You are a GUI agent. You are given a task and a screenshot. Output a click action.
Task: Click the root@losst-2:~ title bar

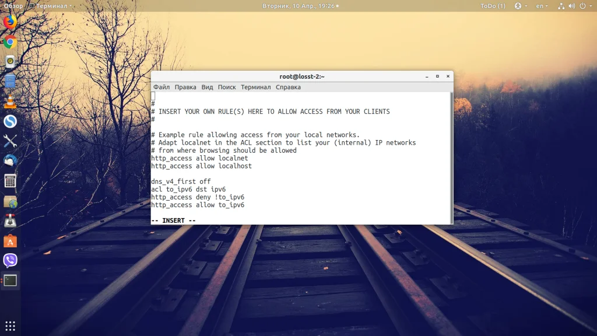[x=302, y=76]
